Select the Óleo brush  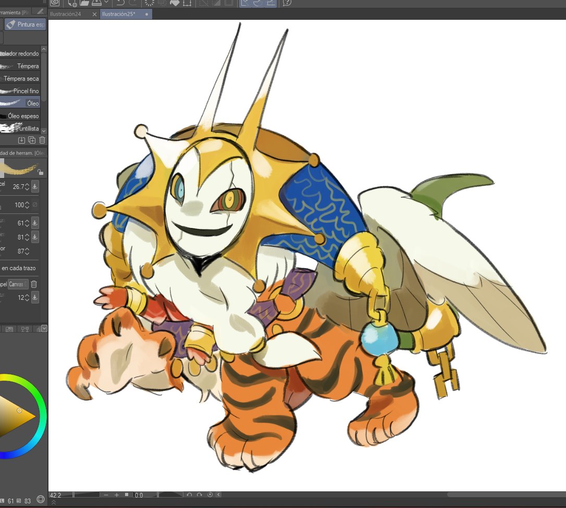pos(20,103)
